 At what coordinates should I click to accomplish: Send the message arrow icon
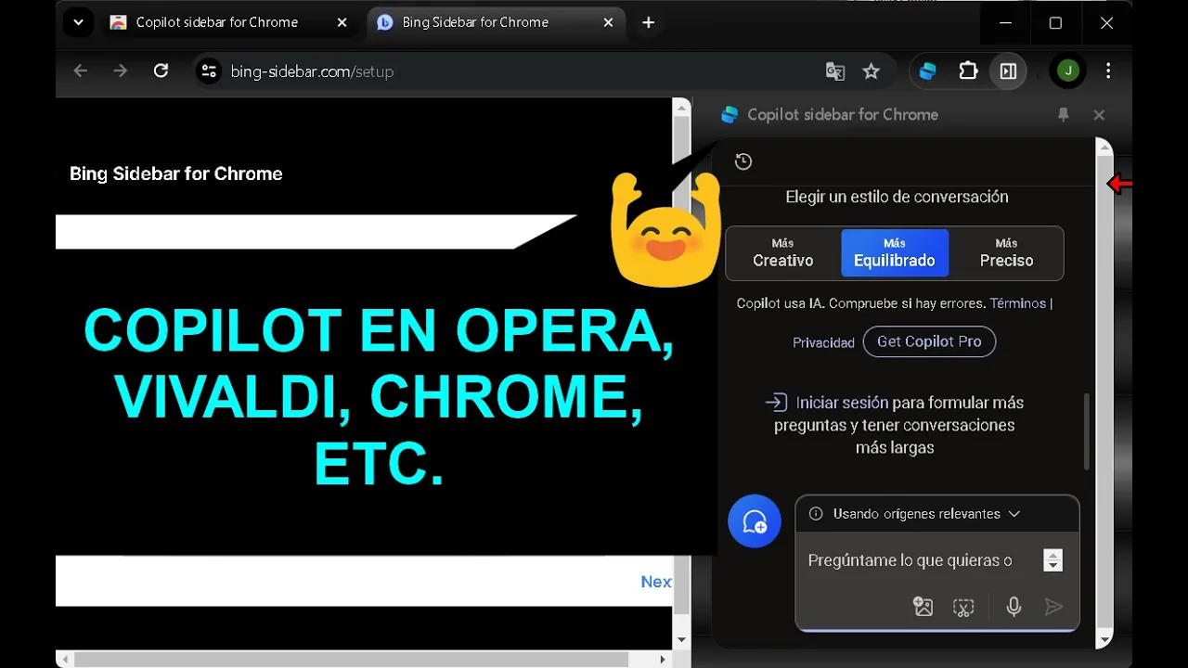pyautogui.click(x=1053, y=607)
